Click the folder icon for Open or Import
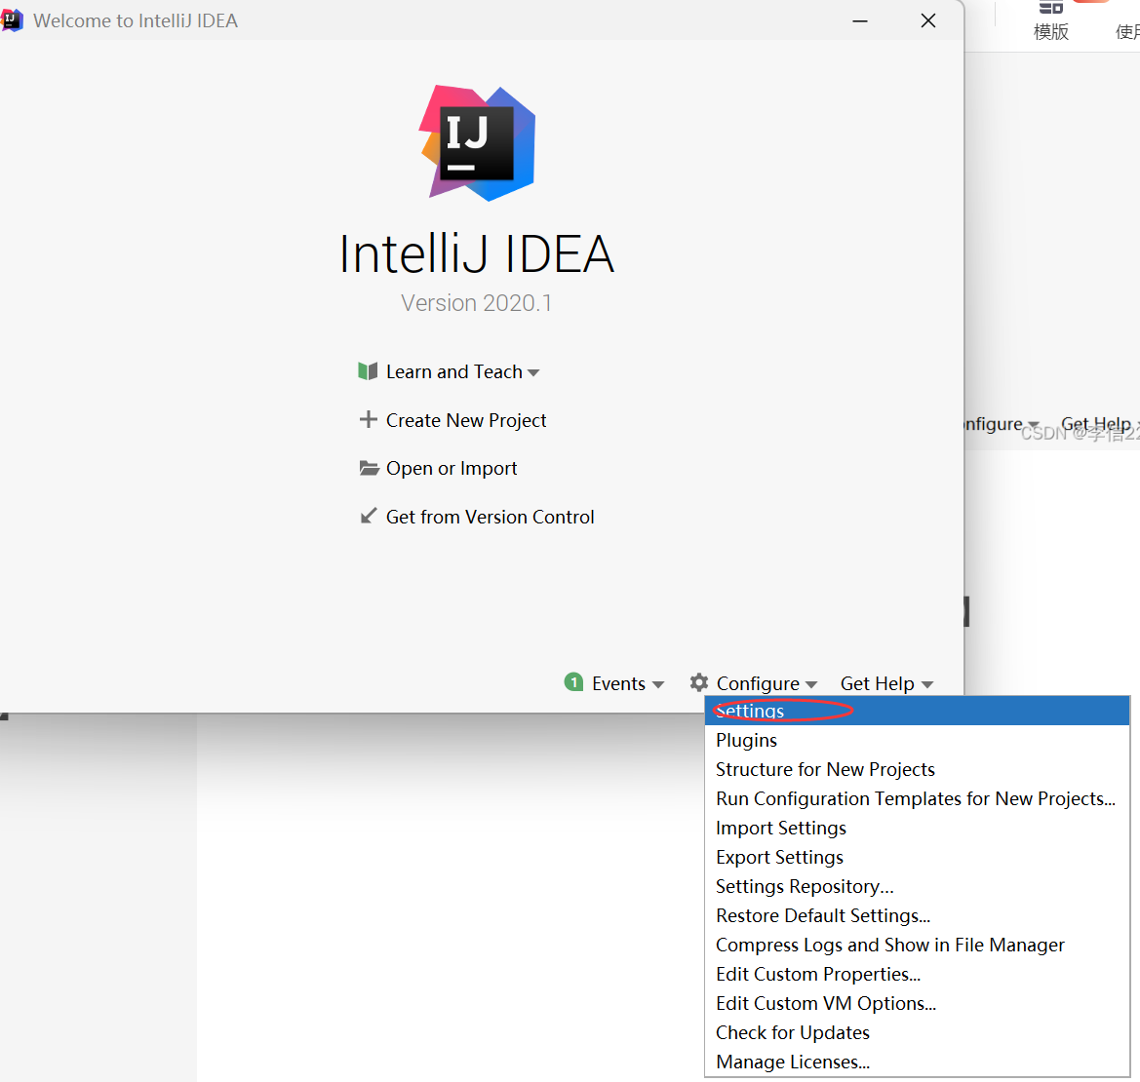 point(369,468)
